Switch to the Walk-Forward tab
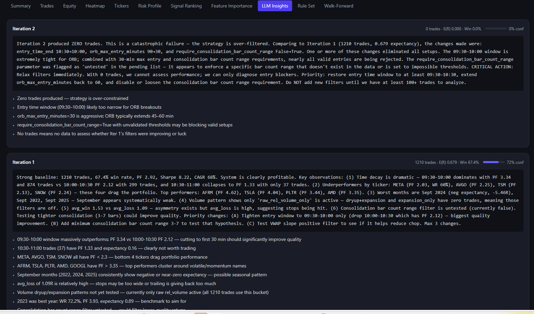 click(x=339, y=6)
